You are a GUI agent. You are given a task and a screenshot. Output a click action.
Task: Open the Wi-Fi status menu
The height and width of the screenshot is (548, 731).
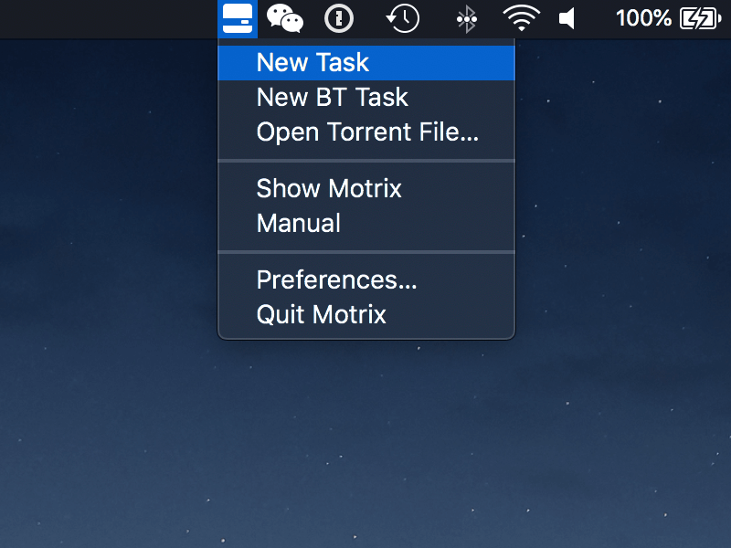coord(521,18)
